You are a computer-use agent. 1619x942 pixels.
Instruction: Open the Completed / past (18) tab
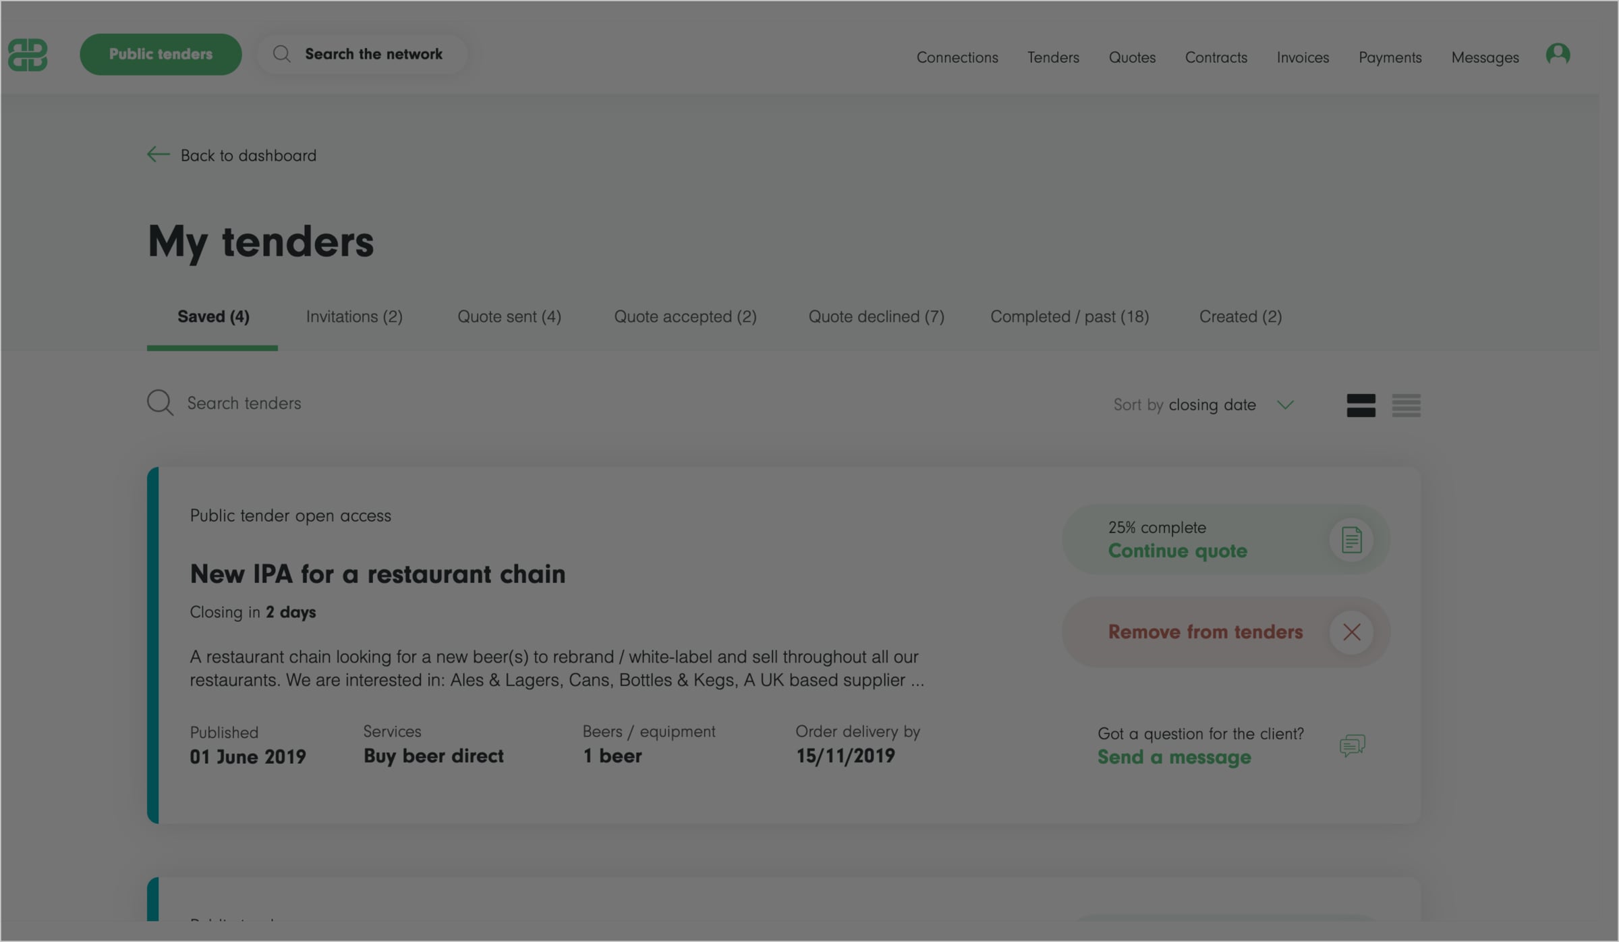[1069, 316]
